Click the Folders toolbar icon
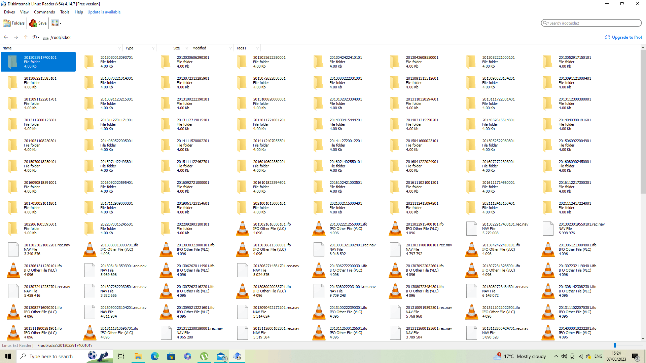646x363 pixels. [x=7, y=23]
